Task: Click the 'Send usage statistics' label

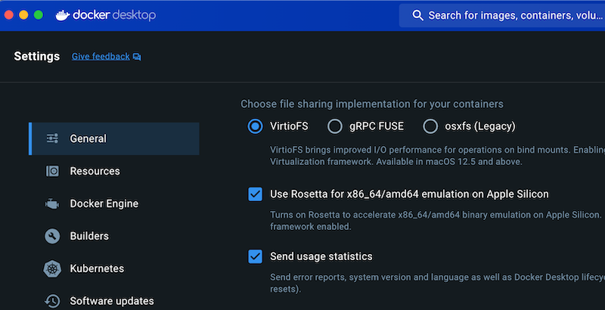Action: coord(321,256)
